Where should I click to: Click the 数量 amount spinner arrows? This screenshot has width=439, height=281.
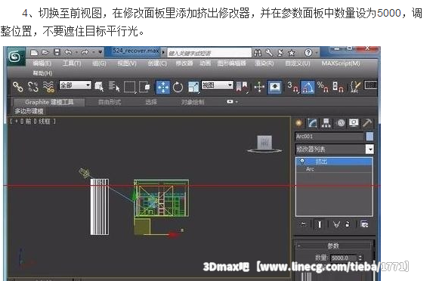coord(360,258)
